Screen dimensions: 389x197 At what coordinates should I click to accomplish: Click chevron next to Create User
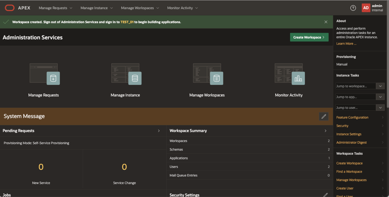pyautogui.click(x=383, y=188)
